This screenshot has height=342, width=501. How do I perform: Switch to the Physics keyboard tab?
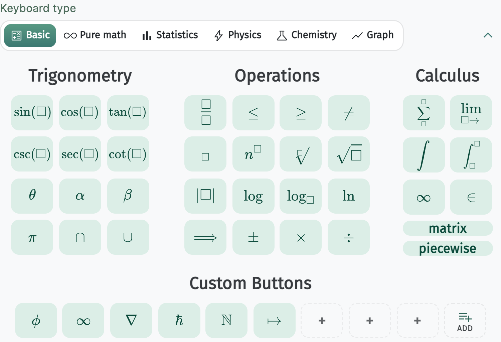[238, 35]
